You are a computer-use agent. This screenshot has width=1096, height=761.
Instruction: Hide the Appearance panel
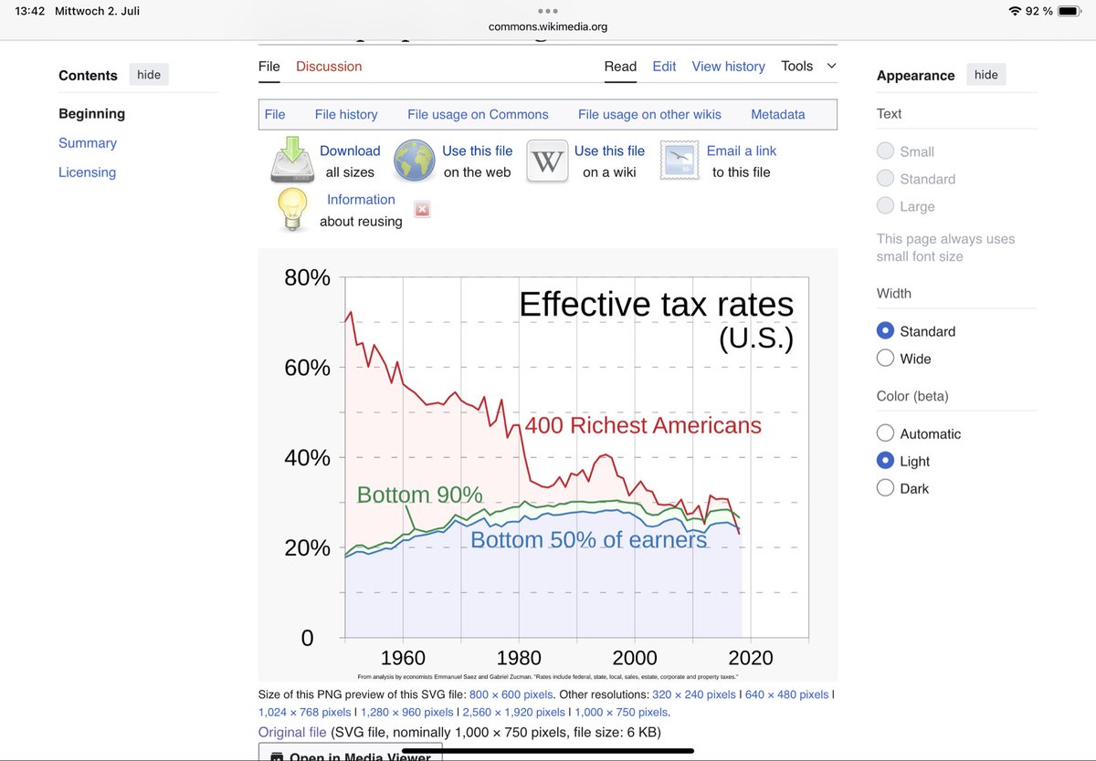(986, 75)
